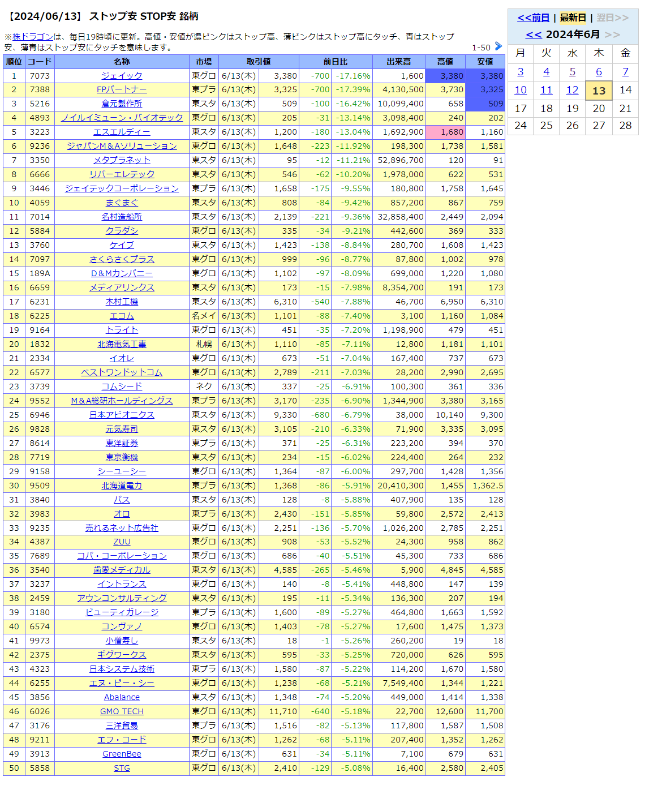Open stock 北海道電力 link
Screen dimensions: 649x790
point(122,486)
